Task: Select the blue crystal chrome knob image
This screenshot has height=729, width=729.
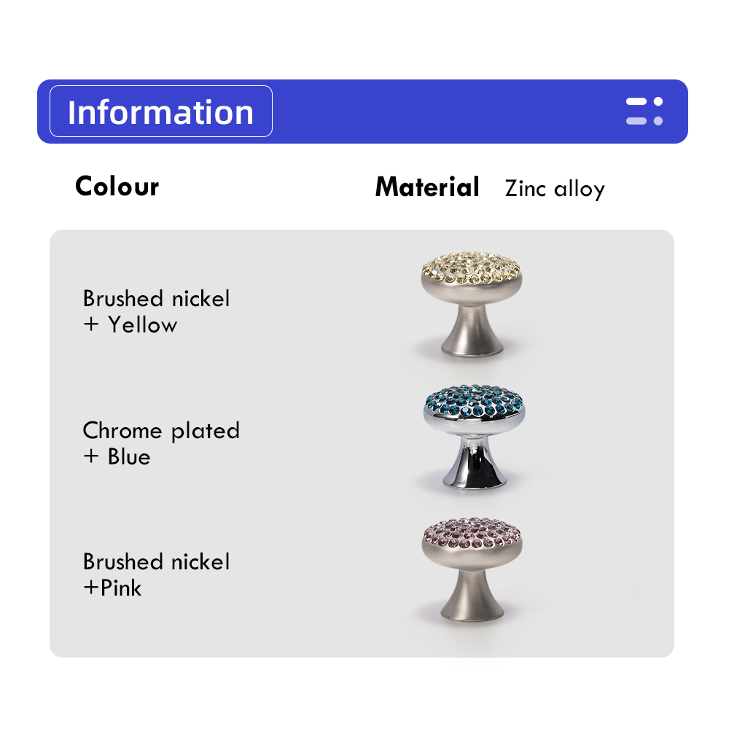Action: tap(474, 437)
